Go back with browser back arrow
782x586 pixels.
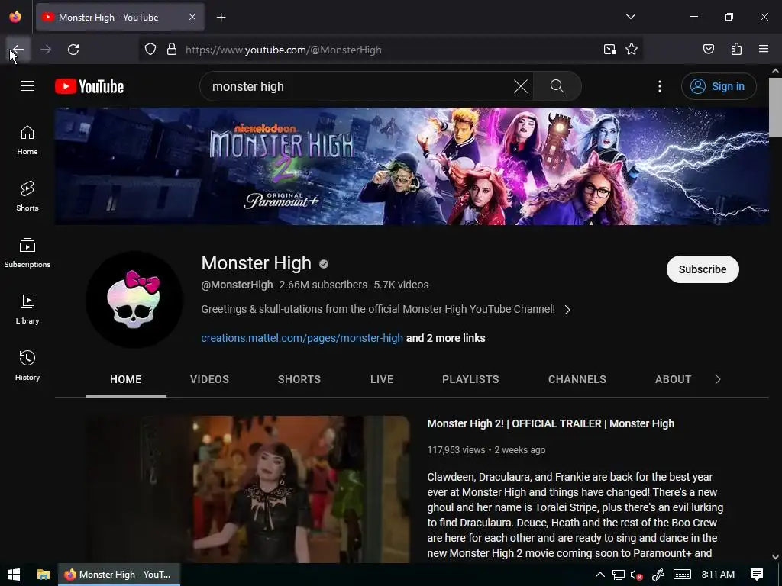18,50
